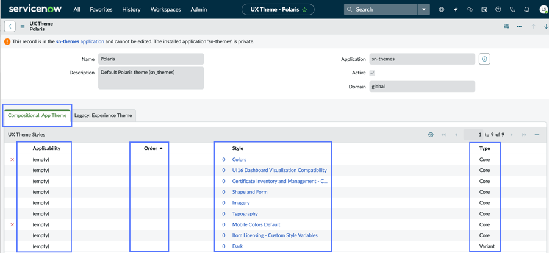Click the search magnifier icon

point(350,9)
